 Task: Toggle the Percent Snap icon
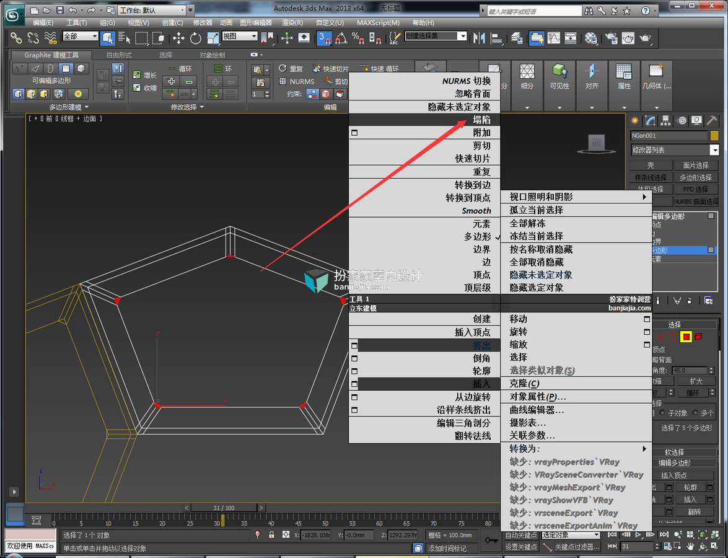(358, 38)
